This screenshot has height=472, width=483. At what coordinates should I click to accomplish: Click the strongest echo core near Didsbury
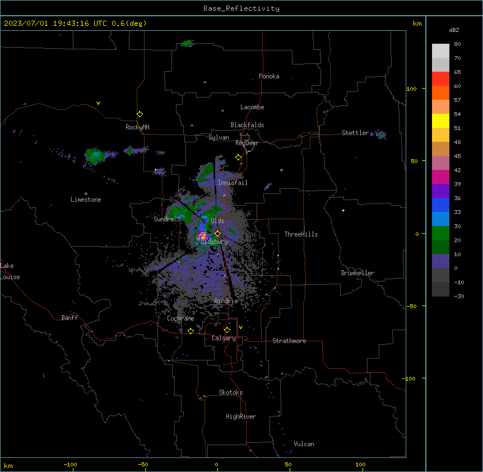[x=202, y=237]
